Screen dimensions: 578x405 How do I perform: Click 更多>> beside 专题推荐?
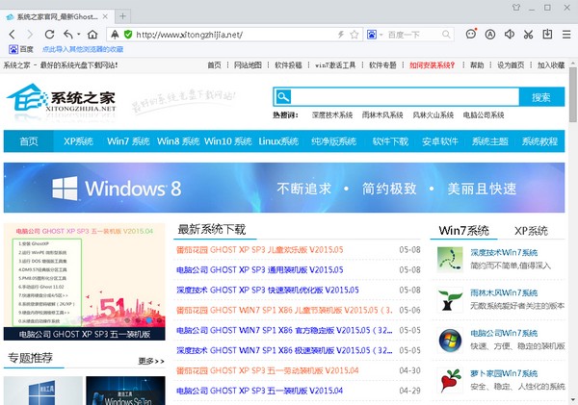coord(151,361)
